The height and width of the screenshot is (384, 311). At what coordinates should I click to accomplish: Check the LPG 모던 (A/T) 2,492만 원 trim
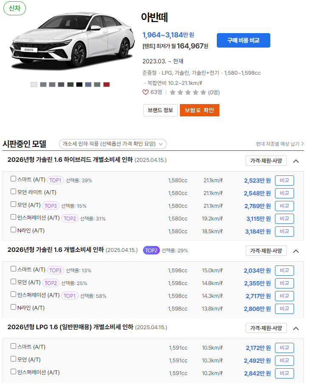coord(13,359)
